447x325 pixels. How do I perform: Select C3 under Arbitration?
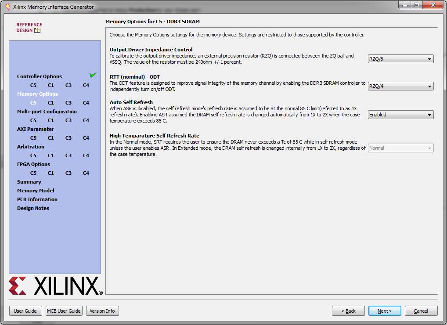[x=68, y=155]
